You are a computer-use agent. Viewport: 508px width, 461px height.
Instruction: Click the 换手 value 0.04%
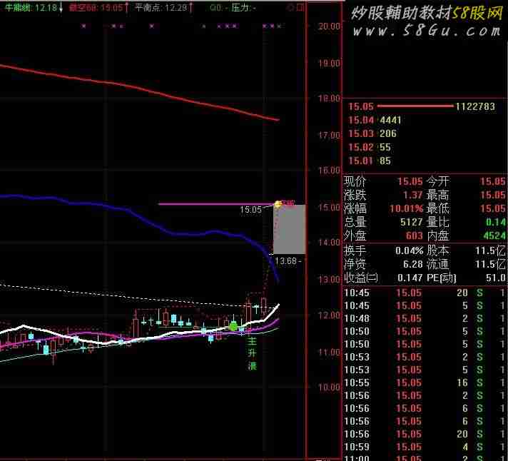tap(410, 250)
